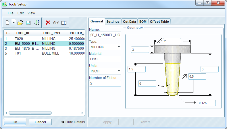Open the View menu
227x129 pixels.
click(31, 13)
